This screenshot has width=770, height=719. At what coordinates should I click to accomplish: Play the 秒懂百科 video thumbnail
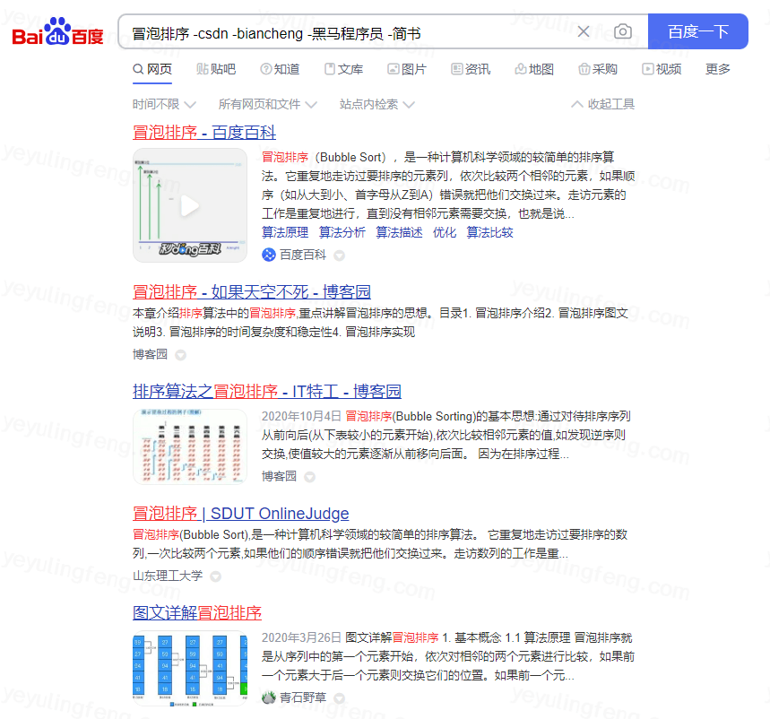[190, 205]
